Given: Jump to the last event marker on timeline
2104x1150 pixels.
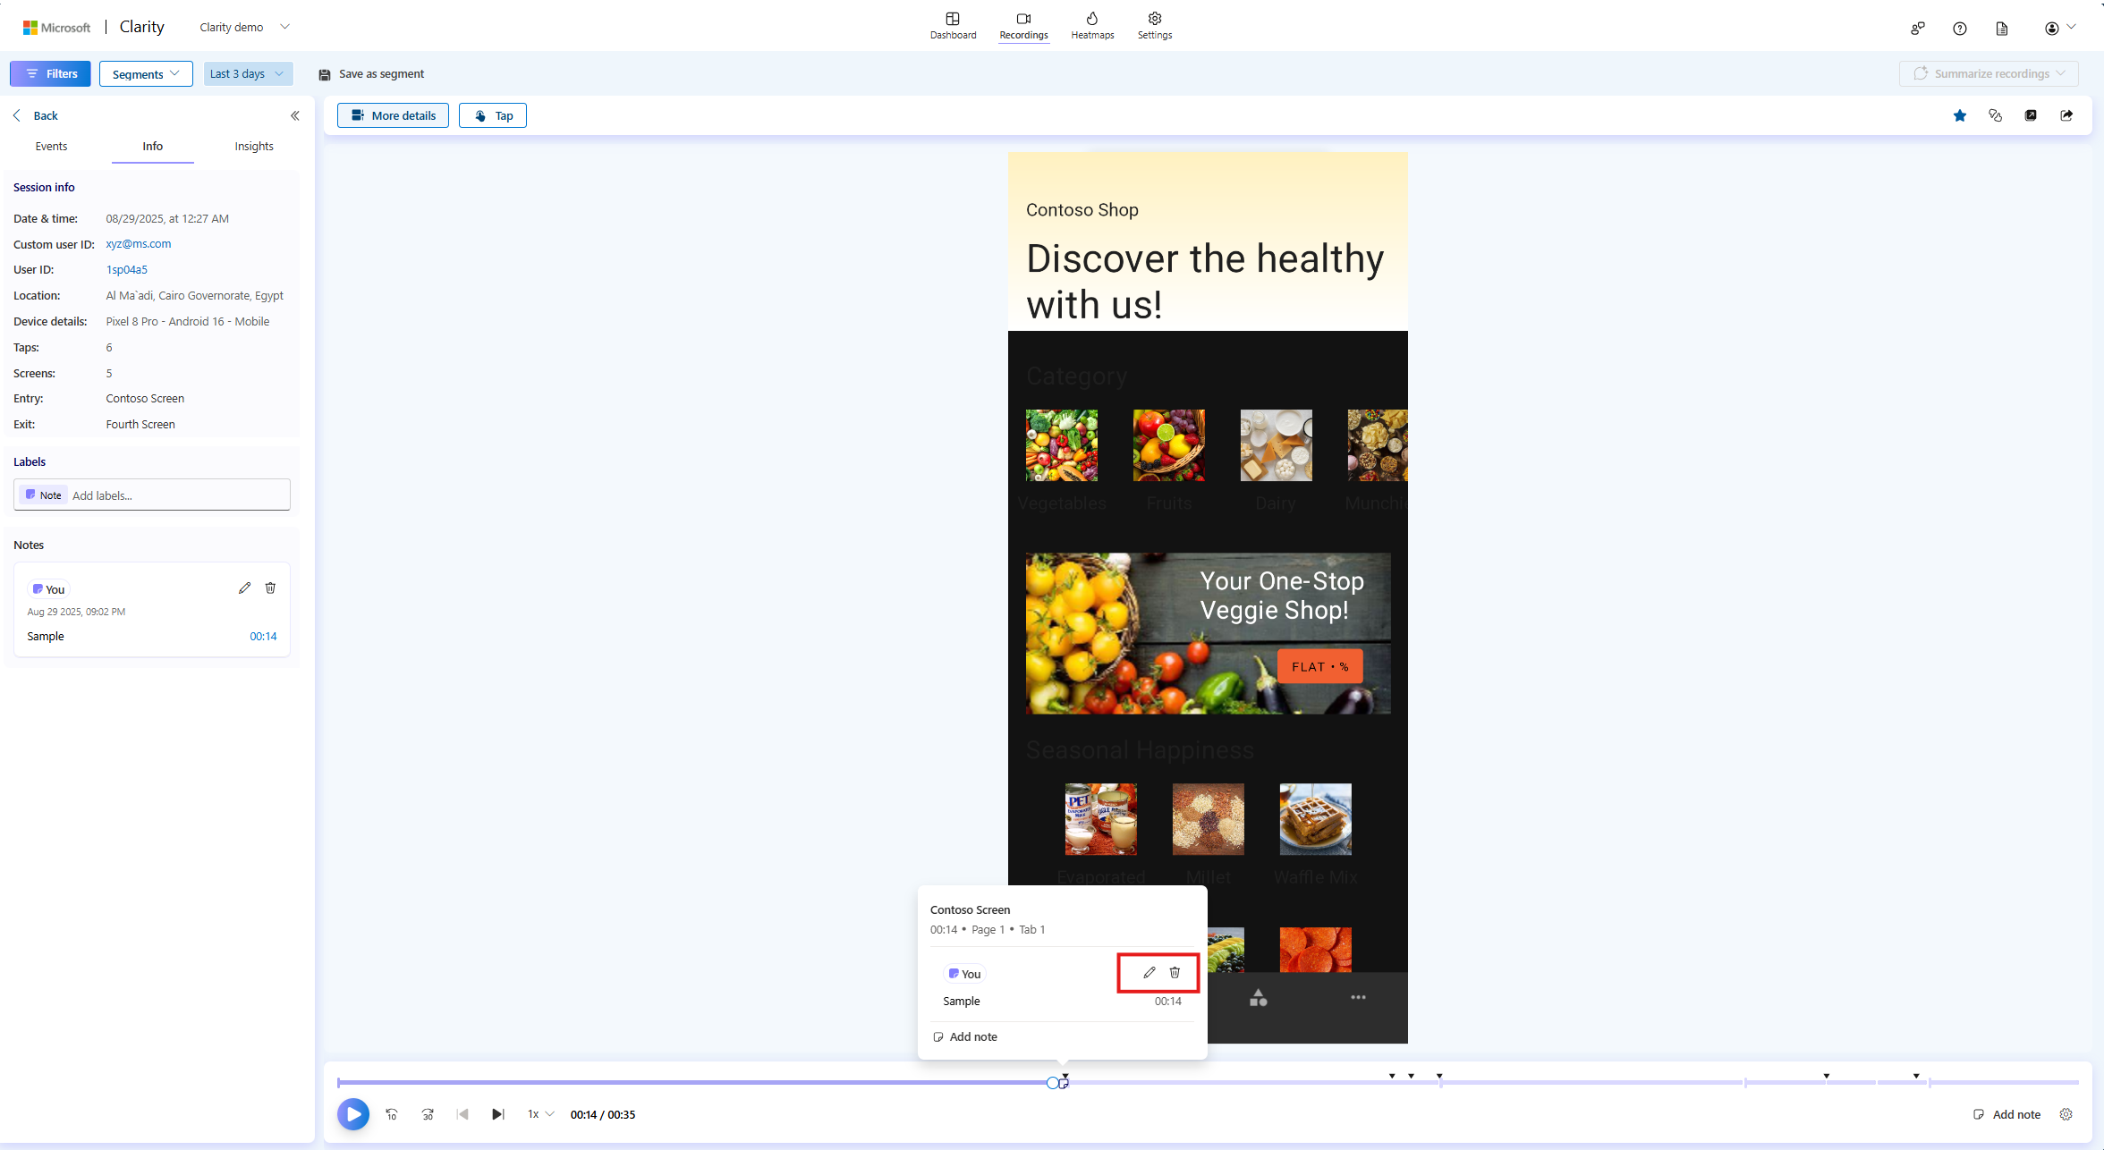Looking at the screenshot, I should (x=1916, y=1076).
